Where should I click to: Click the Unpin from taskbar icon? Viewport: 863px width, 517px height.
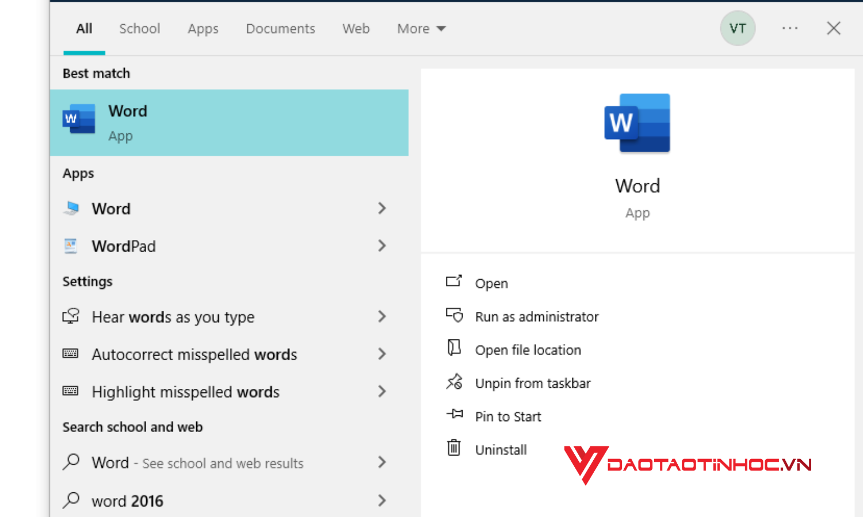pos(454,381)
